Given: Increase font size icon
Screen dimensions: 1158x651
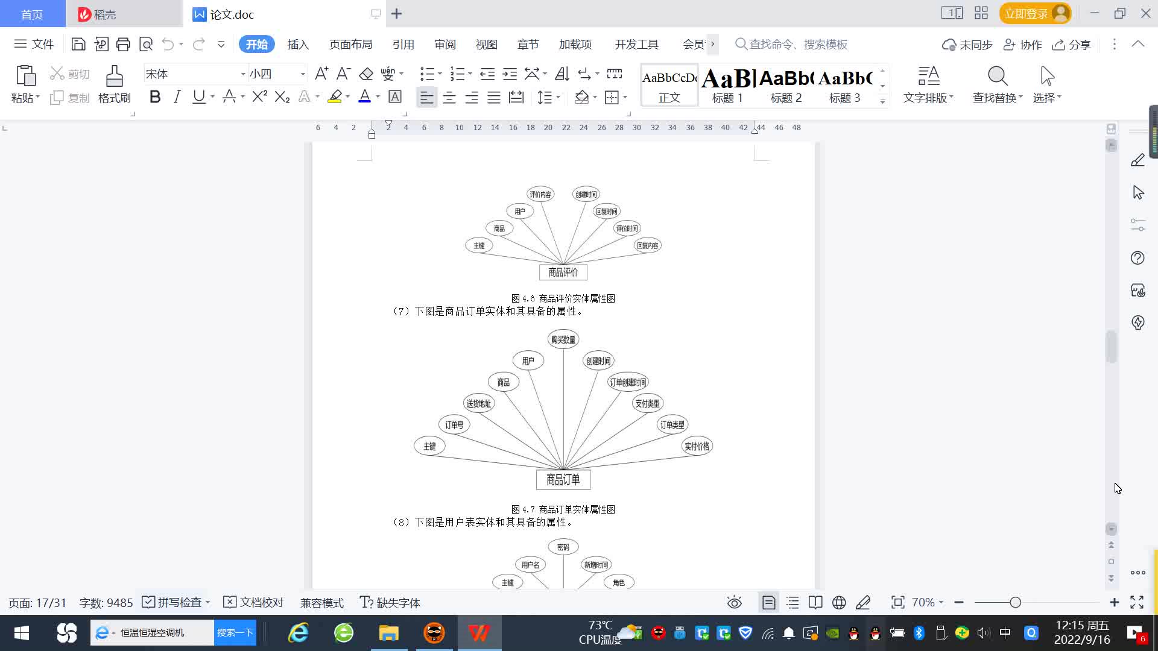Looking at the screenshot, I should [x=321, y=74].
